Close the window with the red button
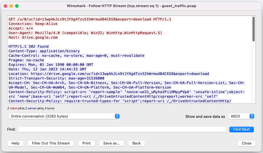Image resolution: width=263 pixels, height=153 pixels. 5,6
